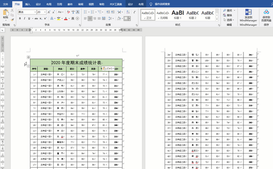Apply the Character Border icon
Viewport: 273px width, 169px height.
click(x=78, y=12)
